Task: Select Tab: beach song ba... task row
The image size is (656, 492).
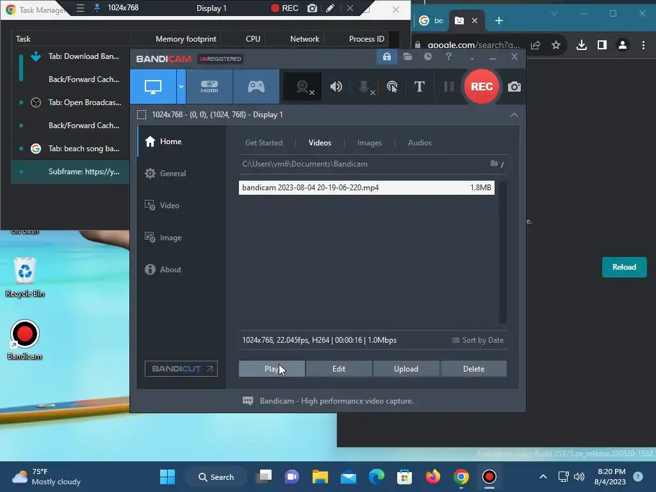Action: click(70, 149)
